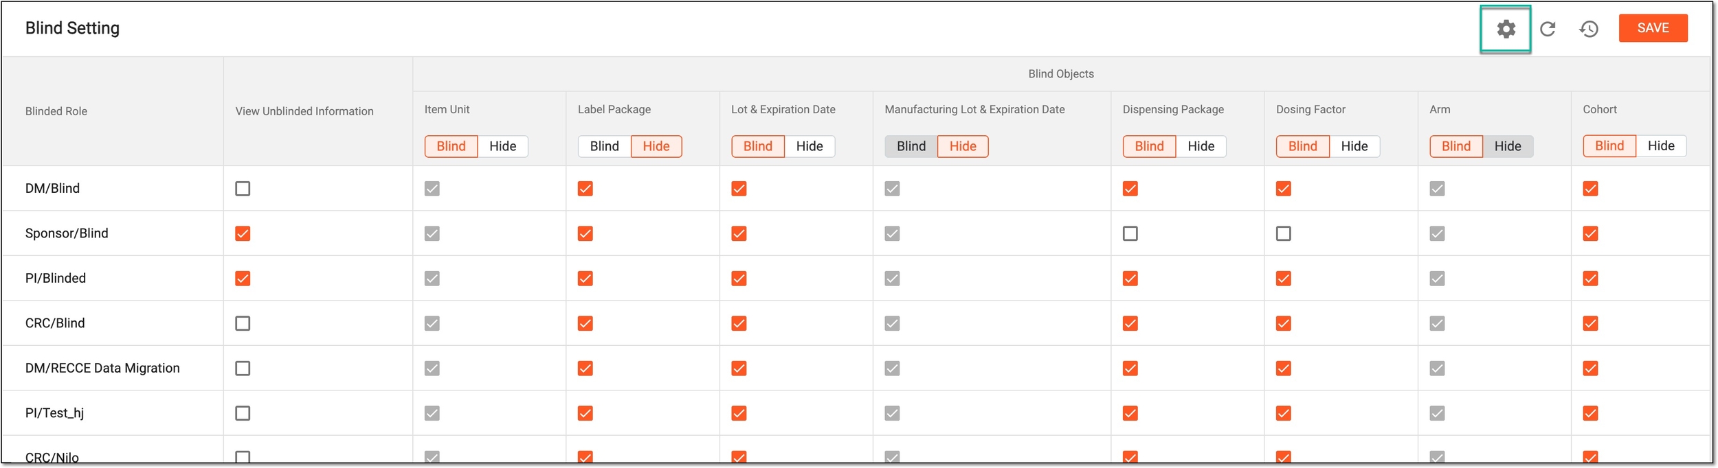Uncheck Cohort for DM/RECCE Data Migration
Image resolution: width=1718 pixels, height=468 pixels.
pyautogui.click(x=1591, y=368)
